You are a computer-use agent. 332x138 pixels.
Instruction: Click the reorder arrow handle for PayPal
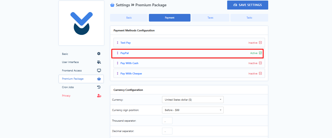pos(118,53)
